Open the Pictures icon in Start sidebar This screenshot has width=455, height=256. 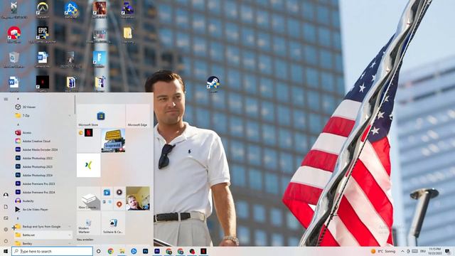click(6, 218)
